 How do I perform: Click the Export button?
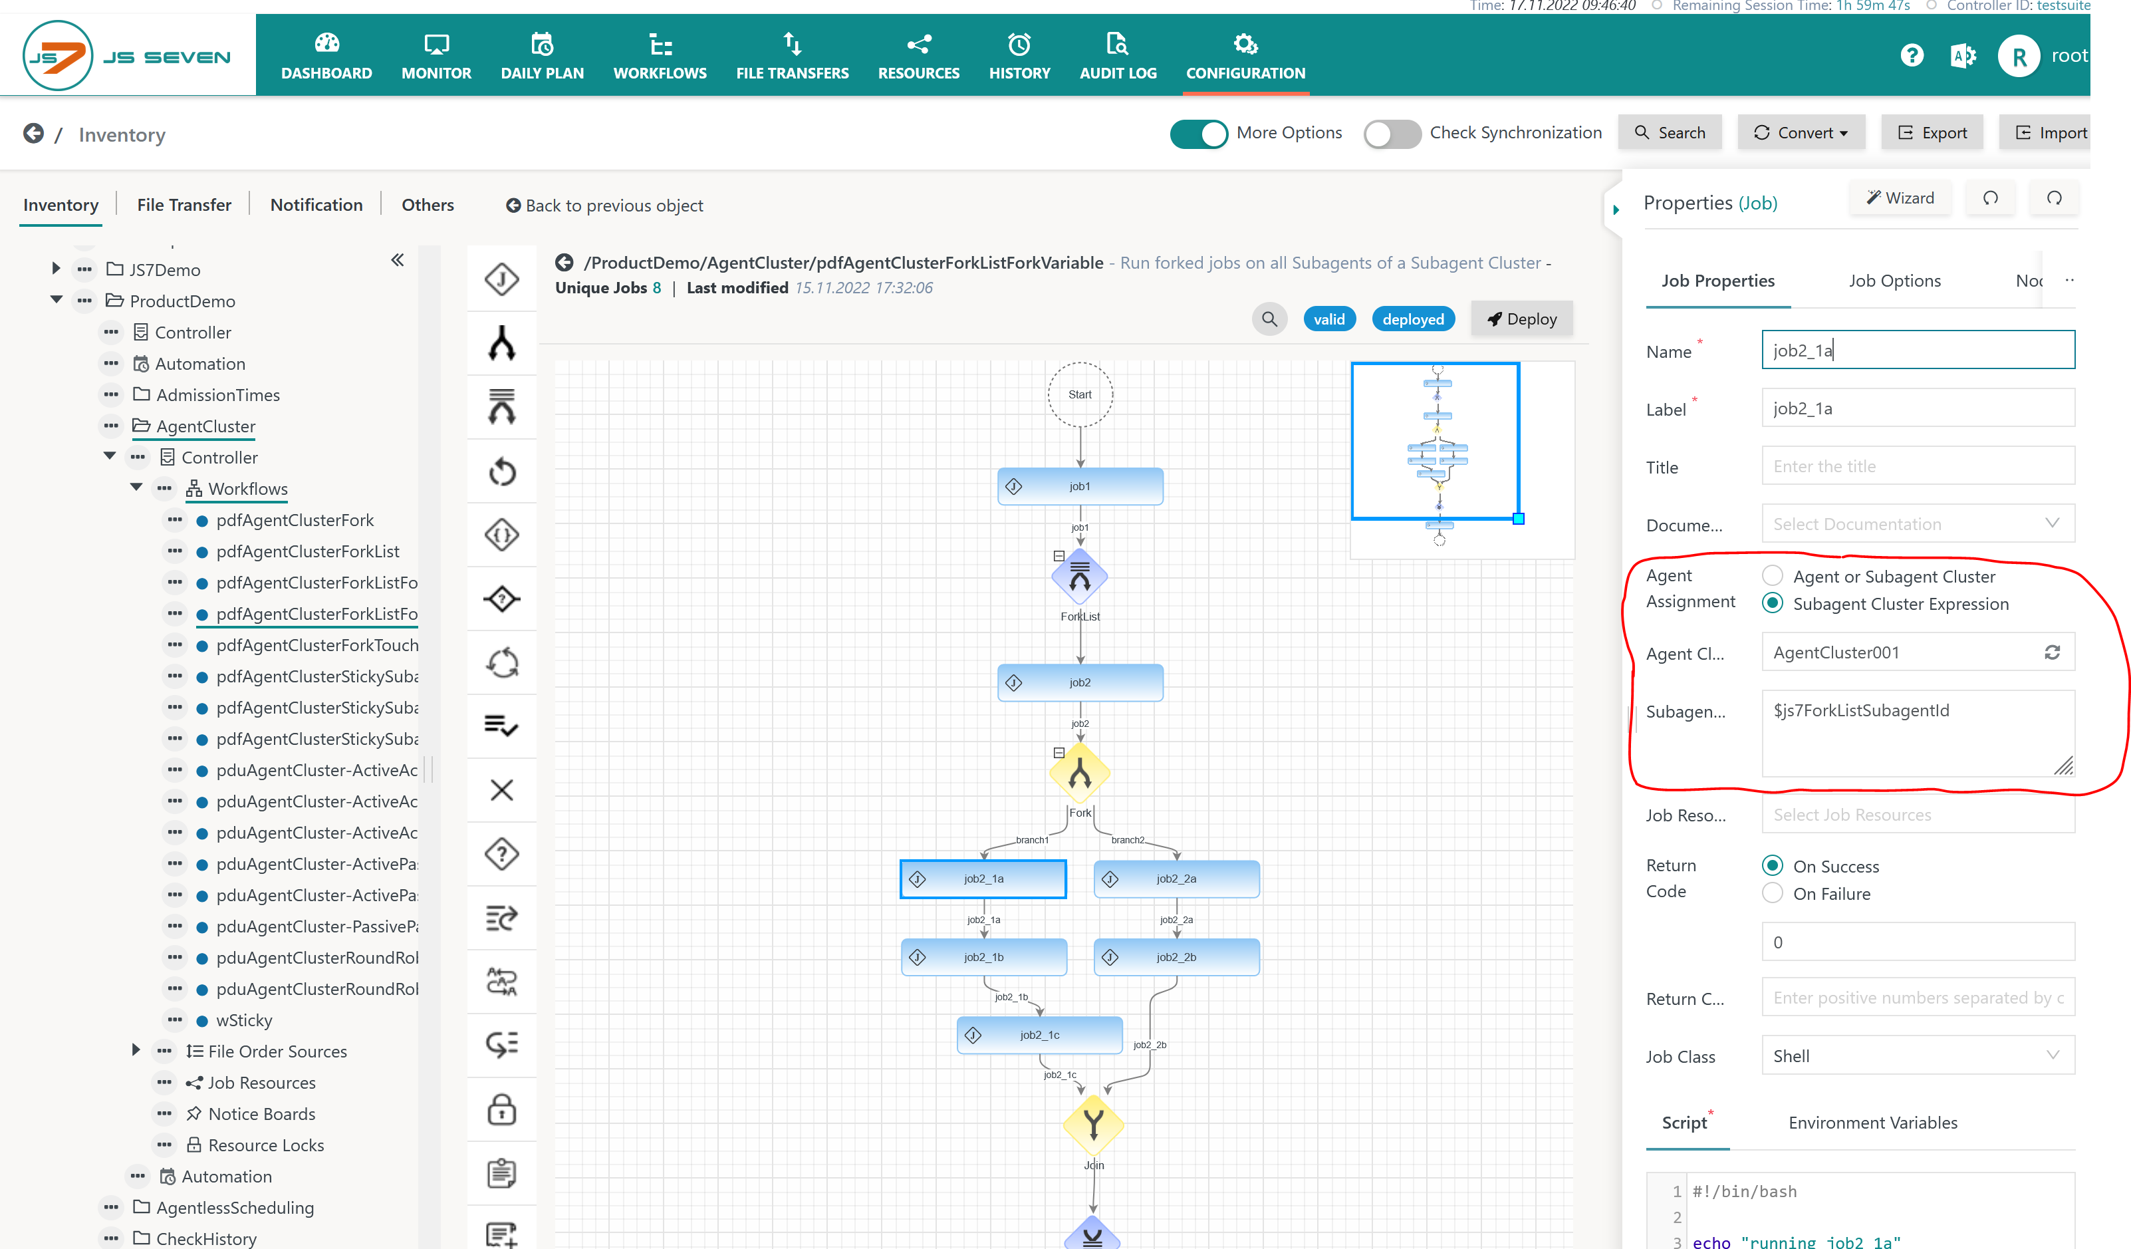tap(1932, 133)
